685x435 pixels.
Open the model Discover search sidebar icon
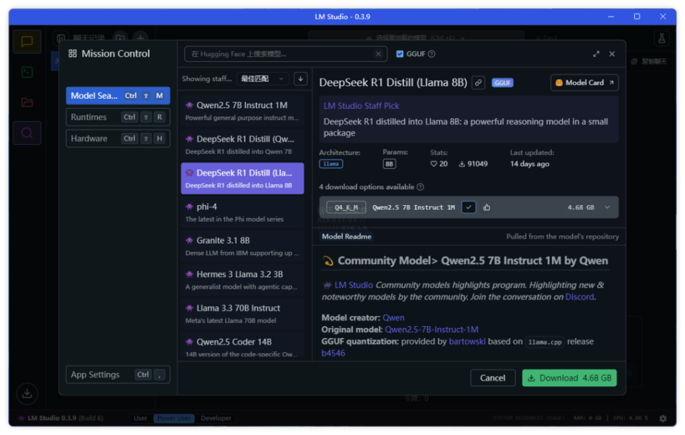click(27, 133)
